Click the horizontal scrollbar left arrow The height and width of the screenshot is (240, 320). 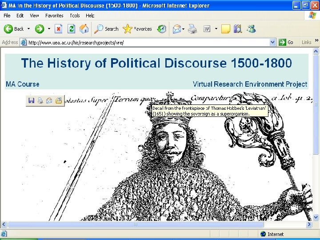coord(4,224)
